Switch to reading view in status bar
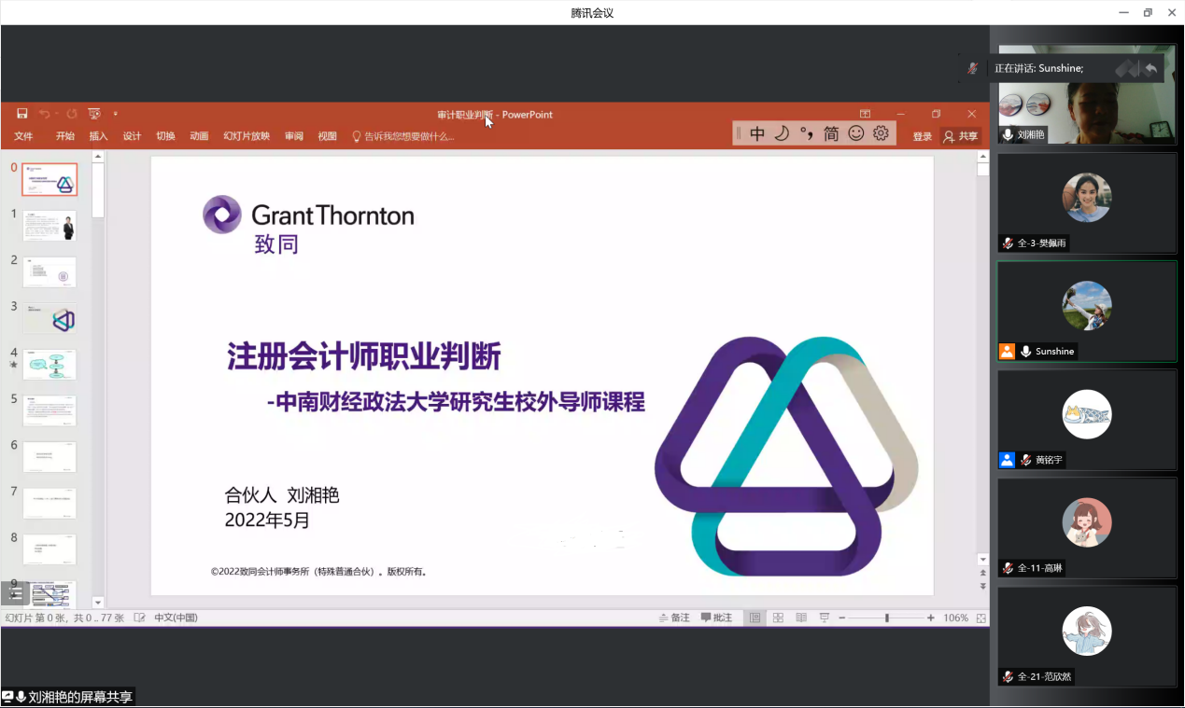The image size is (1185, 708). tap(801, 618)
